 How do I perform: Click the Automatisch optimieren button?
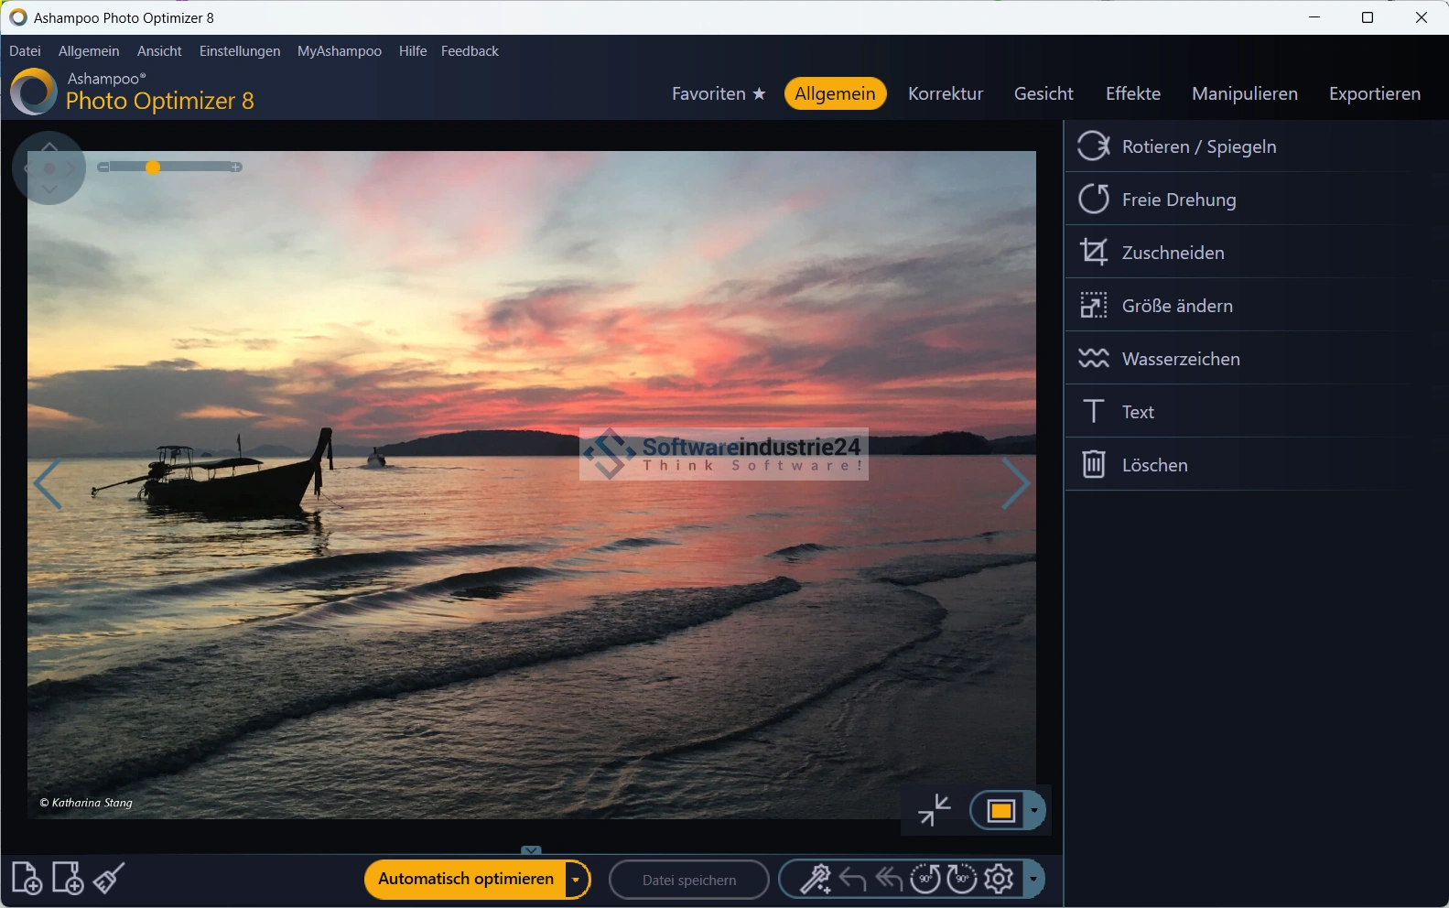pyautogui.click(x=465, y=880)
